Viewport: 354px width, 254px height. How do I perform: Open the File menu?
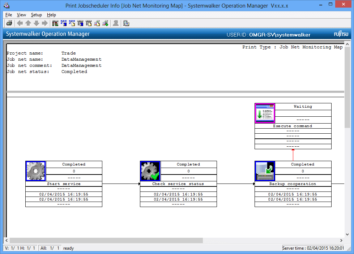(9, 15)
